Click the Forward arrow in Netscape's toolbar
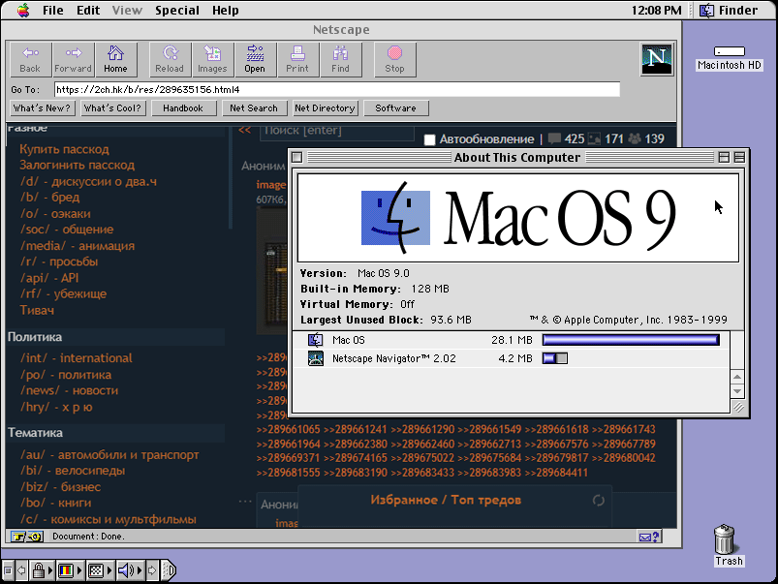Viewport: 778px width, 584px height. click(x=73, y=59)
